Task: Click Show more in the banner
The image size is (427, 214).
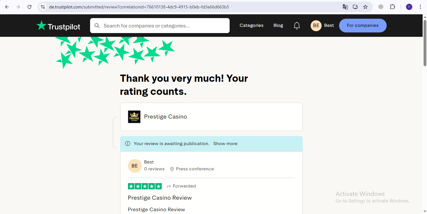Action: coord(225,144)
